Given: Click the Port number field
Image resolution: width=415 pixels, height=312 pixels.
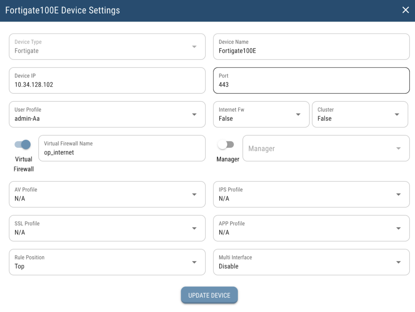Looking at the screenshot, I should [x=311, y=85].
